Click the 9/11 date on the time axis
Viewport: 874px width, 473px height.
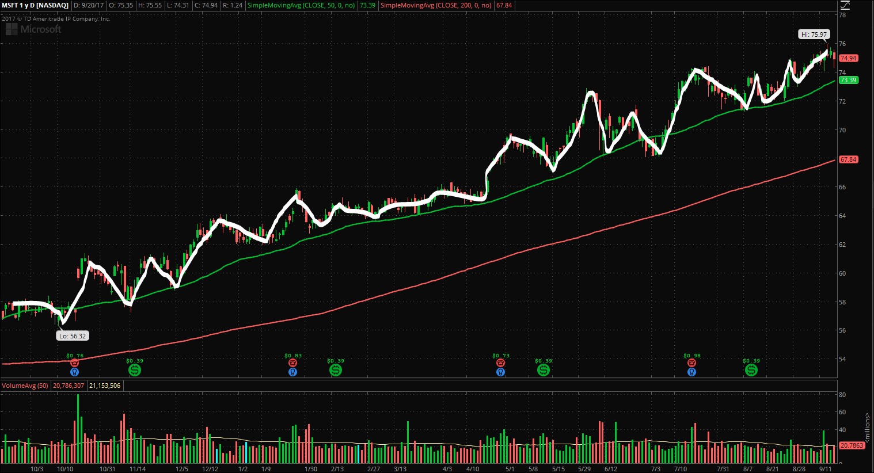click(x=824, y=469)
